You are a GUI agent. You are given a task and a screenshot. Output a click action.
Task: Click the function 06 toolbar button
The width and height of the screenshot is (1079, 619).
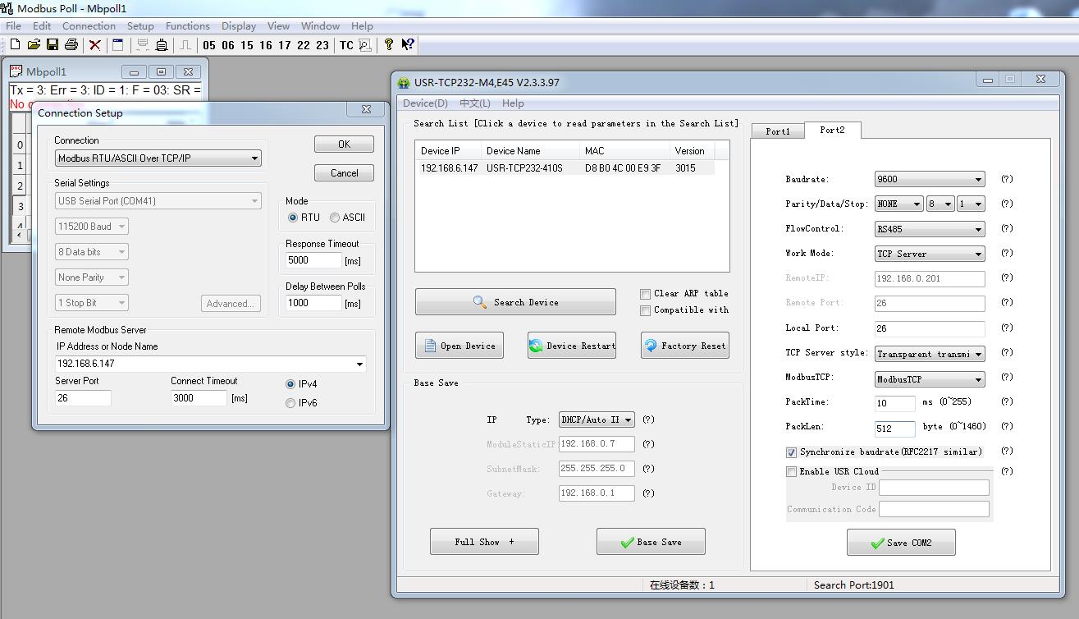click(x=228, y=45)
